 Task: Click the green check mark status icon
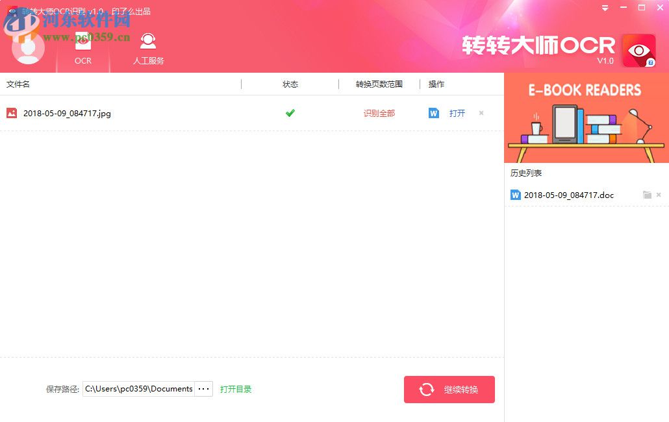[x=290, y=112]
